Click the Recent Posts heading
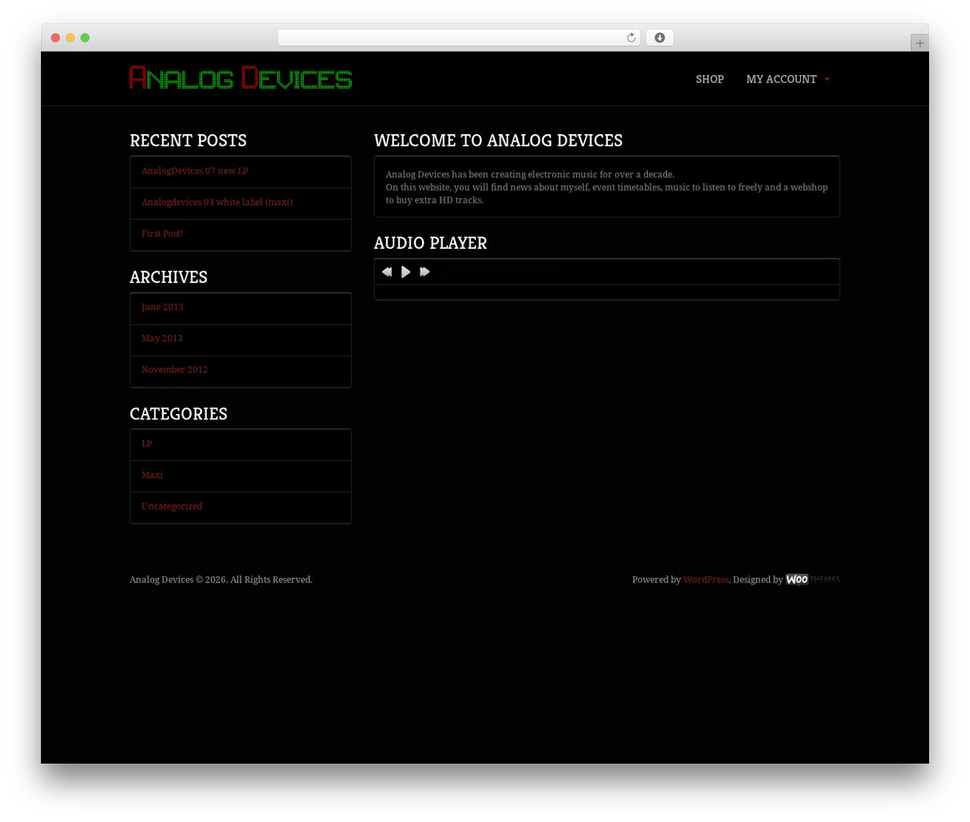The height and width of the screenshot is (822, 970). click(x=188, y=140)
